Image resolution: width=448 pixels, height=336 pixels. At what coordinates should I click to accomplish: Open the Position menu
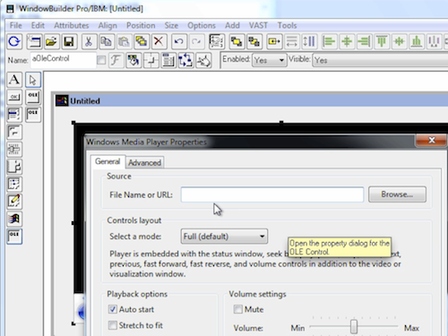tap(141, 25)
